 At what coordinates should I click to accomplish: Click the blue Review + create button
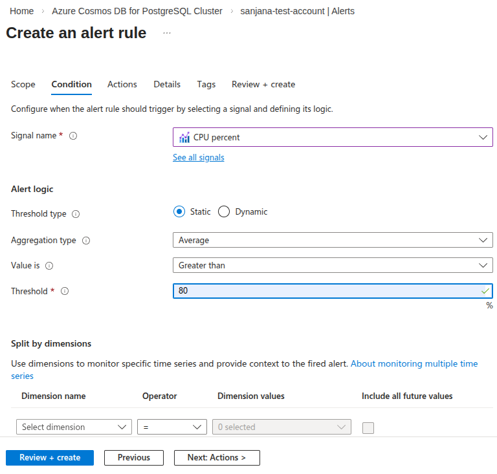point(50,458)
